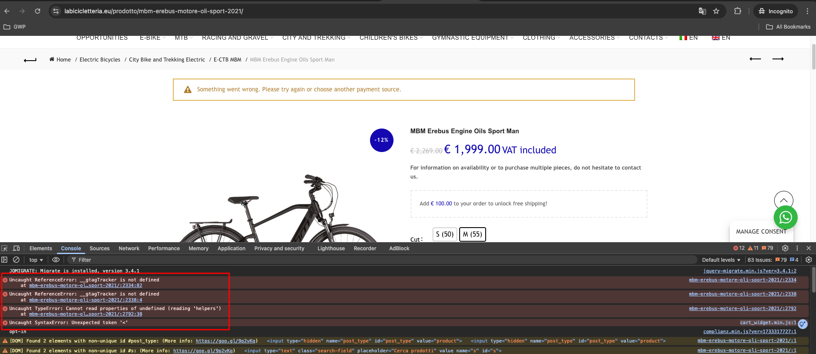816x354 pixels.
Task: Clear console with the ban icon
Action: pos(16,260)
